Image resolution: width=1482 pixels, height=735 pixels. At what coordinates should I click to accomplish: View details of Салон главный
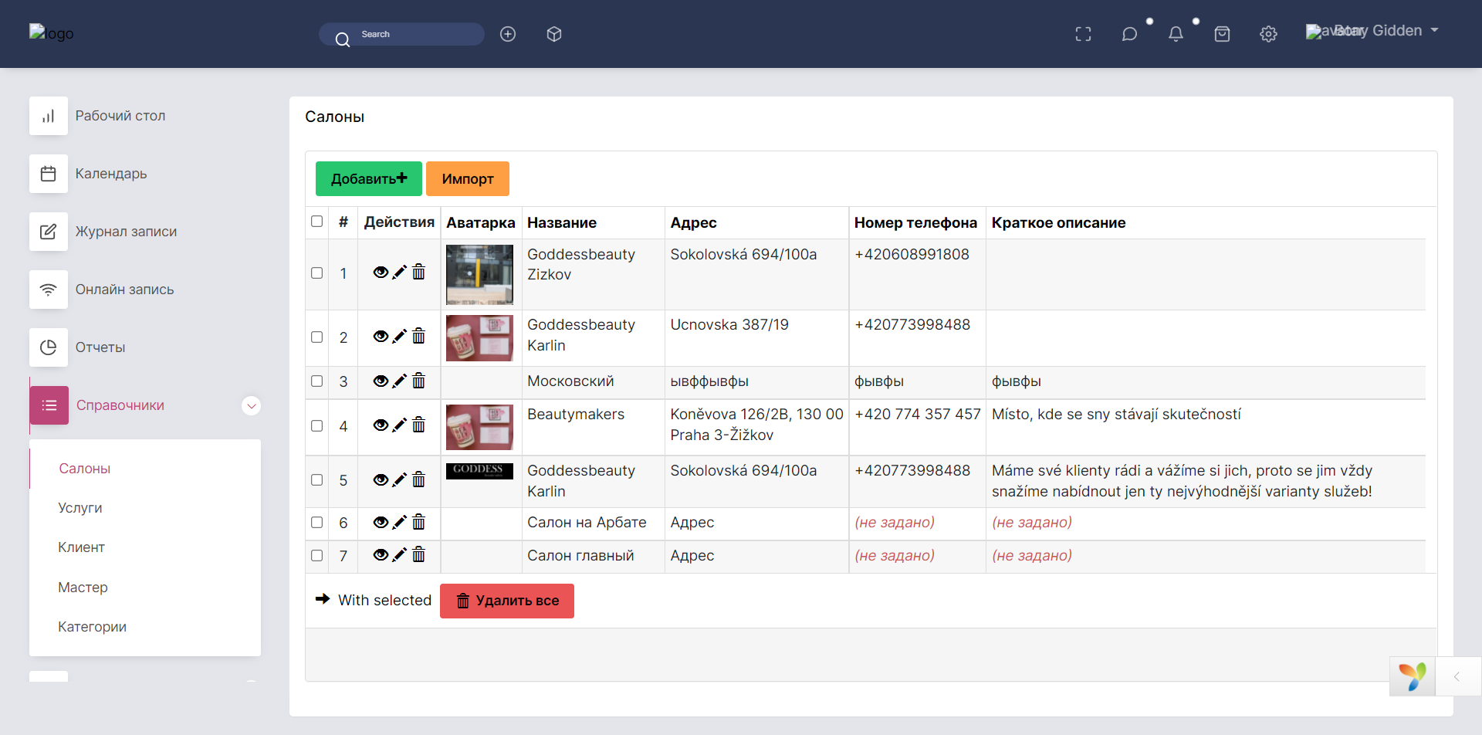[x=381, y=555]
